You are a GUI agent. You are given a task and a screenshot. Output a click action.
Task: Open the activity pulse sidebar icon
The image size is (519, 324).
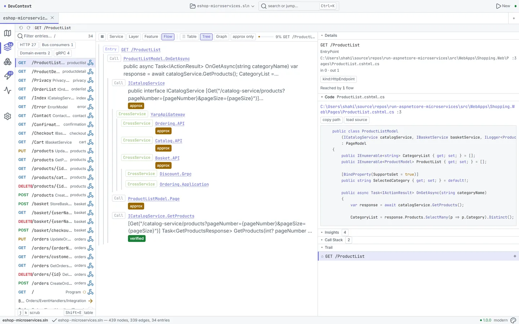[x=8, y=90]
